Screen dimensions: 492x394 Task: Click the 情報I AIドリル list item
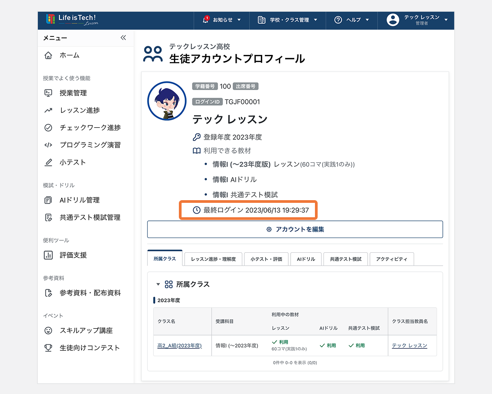tap(234, 179)
